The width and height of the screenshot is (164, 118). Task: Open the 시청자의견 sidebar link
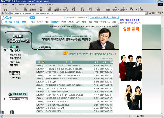[15, 50]
